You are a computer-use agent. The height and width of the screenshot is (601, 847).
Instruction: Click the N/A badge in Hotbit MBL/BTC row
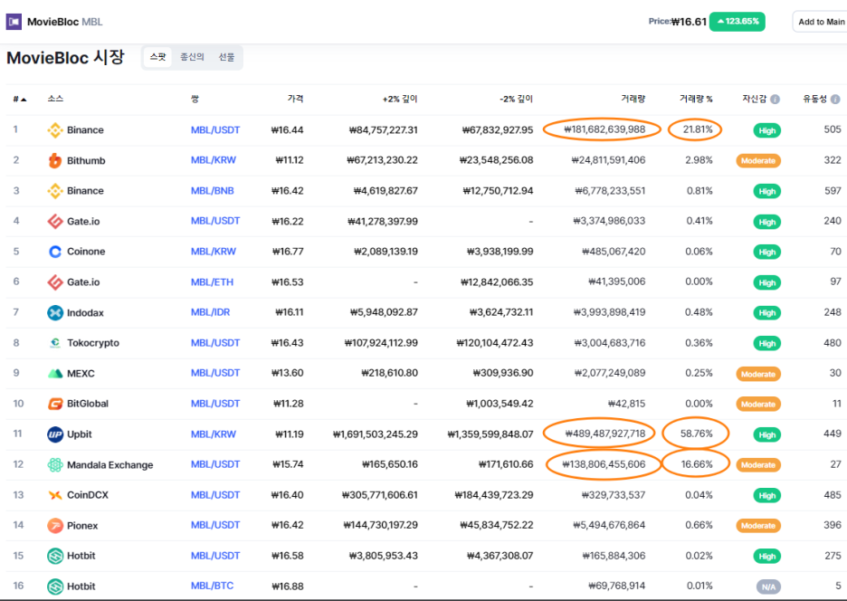pyautogui.click(x=768, y=587)
